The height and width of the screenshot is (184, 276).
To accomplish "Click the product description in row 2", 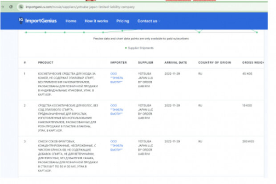I will (x=68, y=118).
